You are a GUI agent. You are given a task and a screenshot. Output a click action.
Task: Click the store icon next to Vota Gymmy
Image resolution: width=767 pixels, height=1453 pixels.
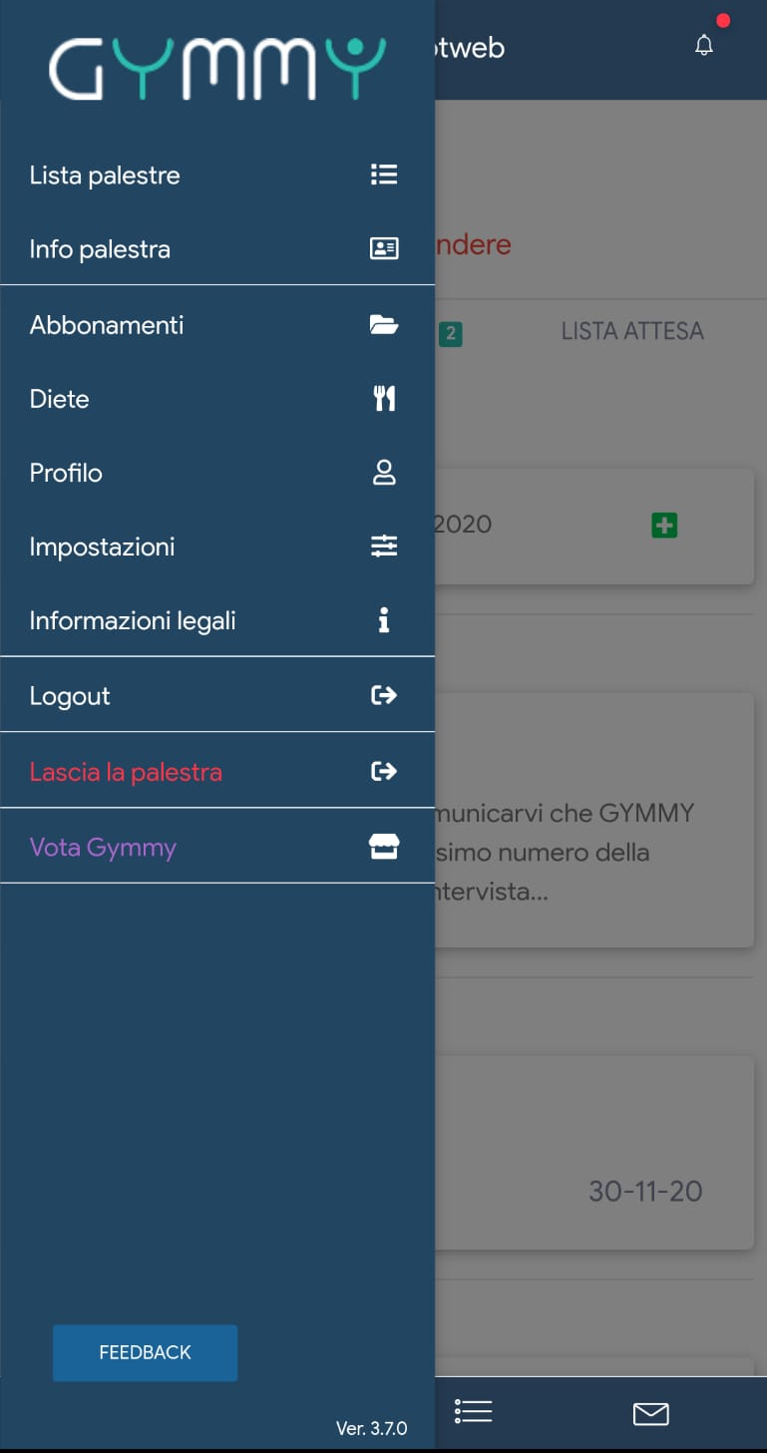click(x=384, y=847)
